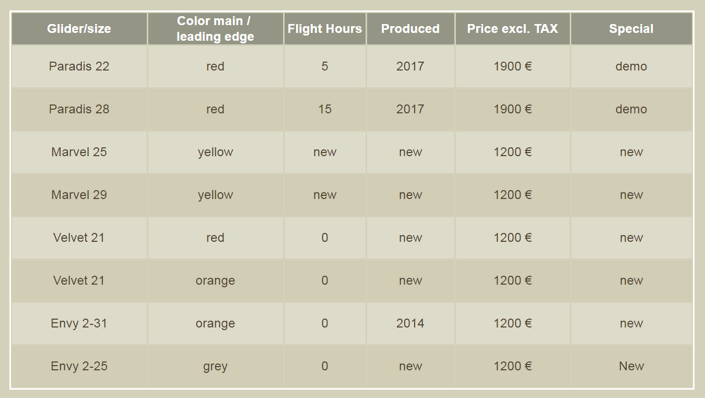Image resolution: width=705 pixels, height=398 pixels.
Task: Select the capitalized New special cell
Action: point(631,366)
